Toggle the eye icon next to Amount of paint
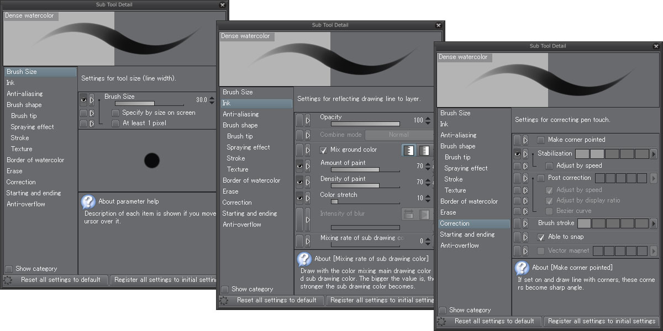The height and width of the screenshot is (331, 663). click(x=299, y=165)
